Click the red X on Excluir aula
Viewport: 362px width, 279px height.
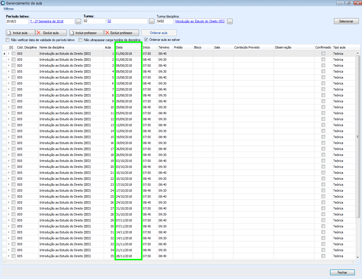click(x=39, y=33)
